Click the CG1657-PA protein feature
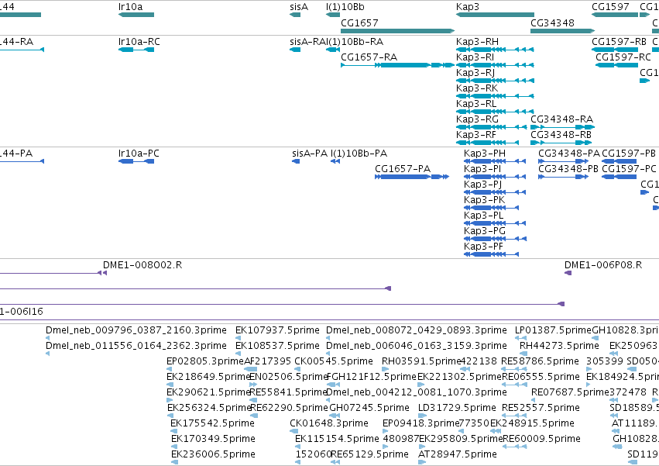This screenshot has width=659, height=466. click(412, 177)
